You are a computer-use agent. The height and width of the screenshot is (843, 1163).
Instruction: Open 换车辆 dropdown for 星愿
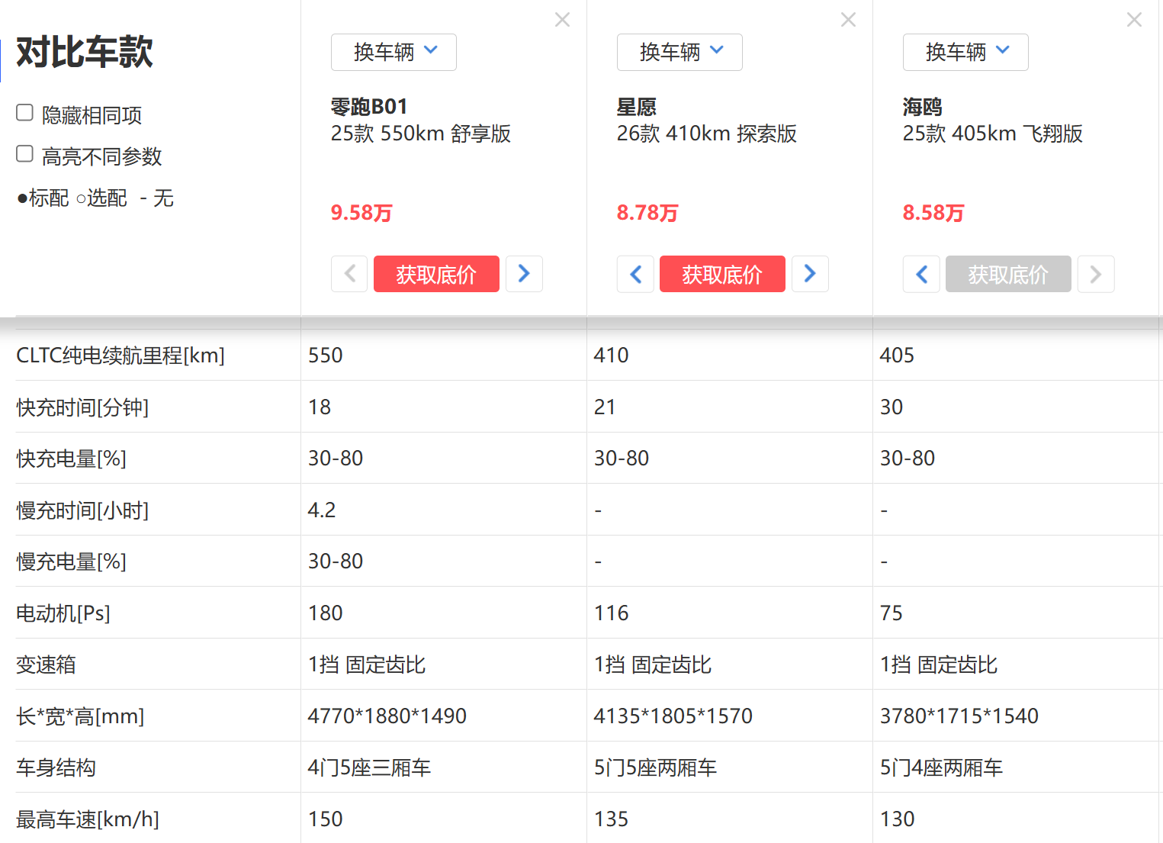[x=679, y=52]
